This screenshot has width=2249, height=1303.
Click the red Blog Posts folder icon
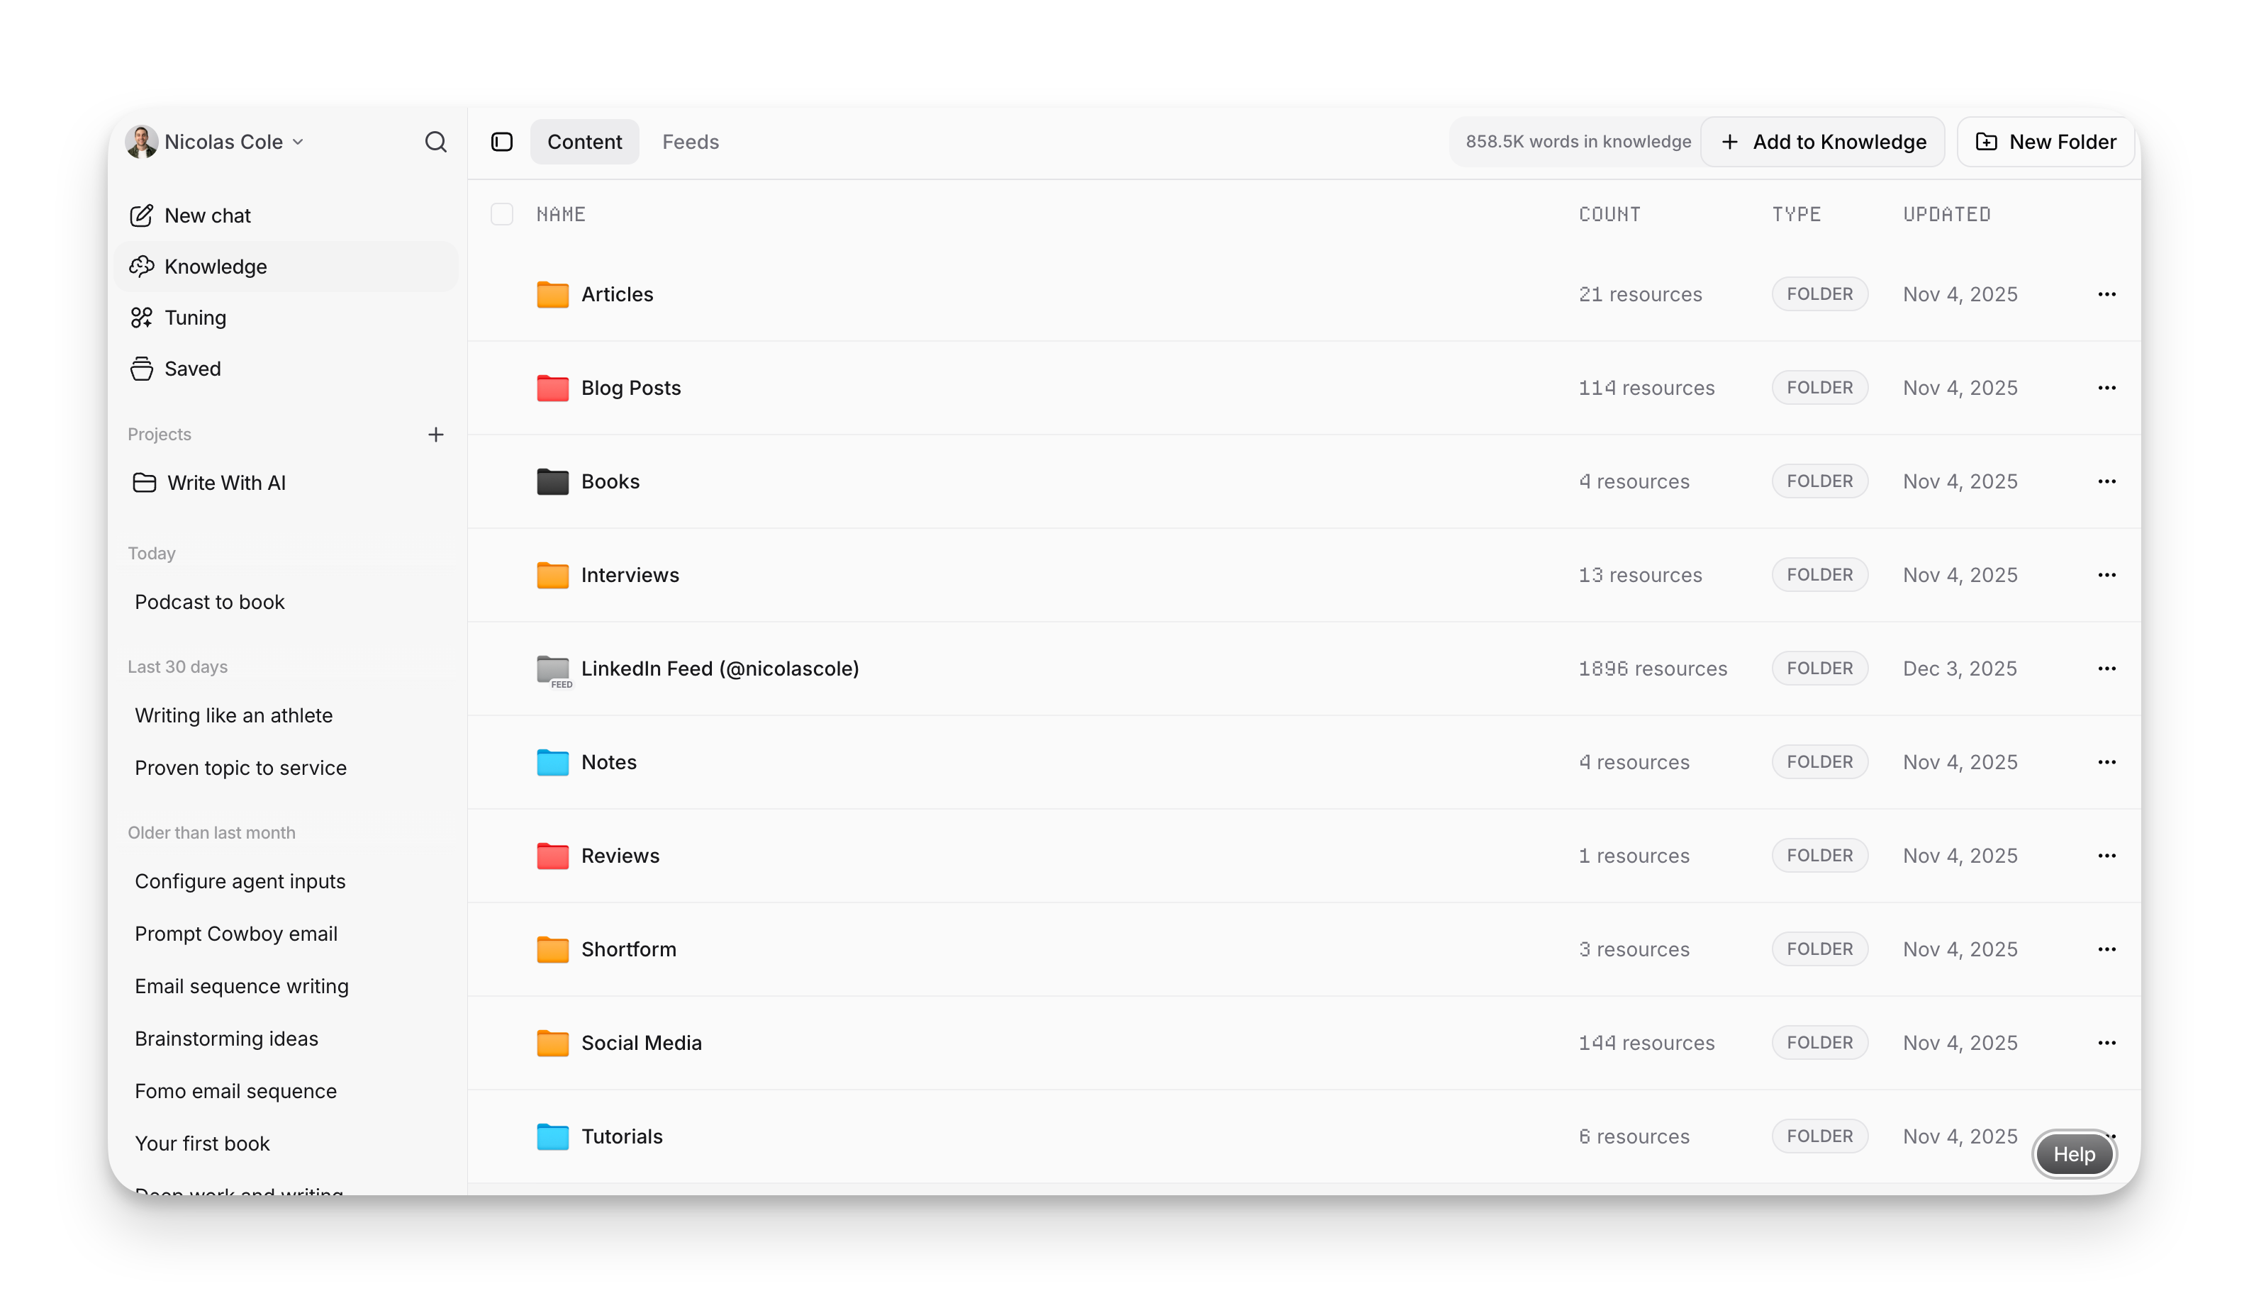[x=552, y=388]
